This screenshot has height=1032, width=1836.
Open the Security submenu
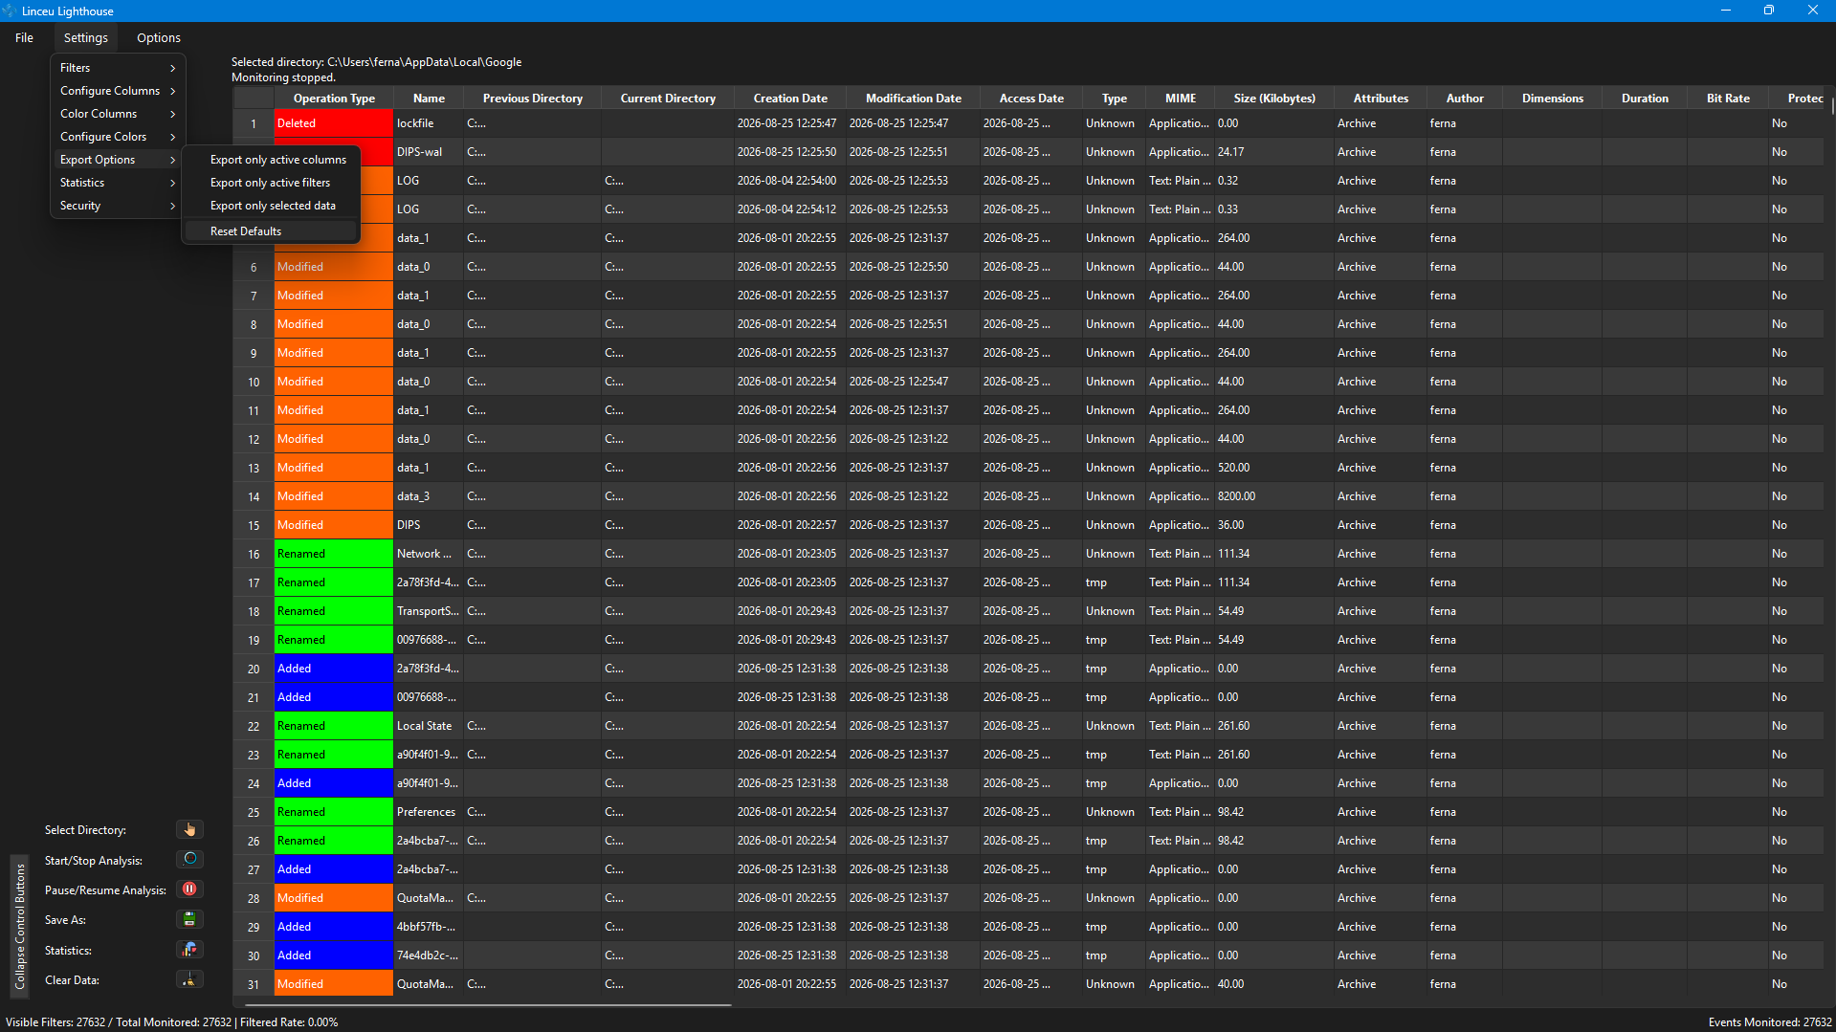pos(118,206)
